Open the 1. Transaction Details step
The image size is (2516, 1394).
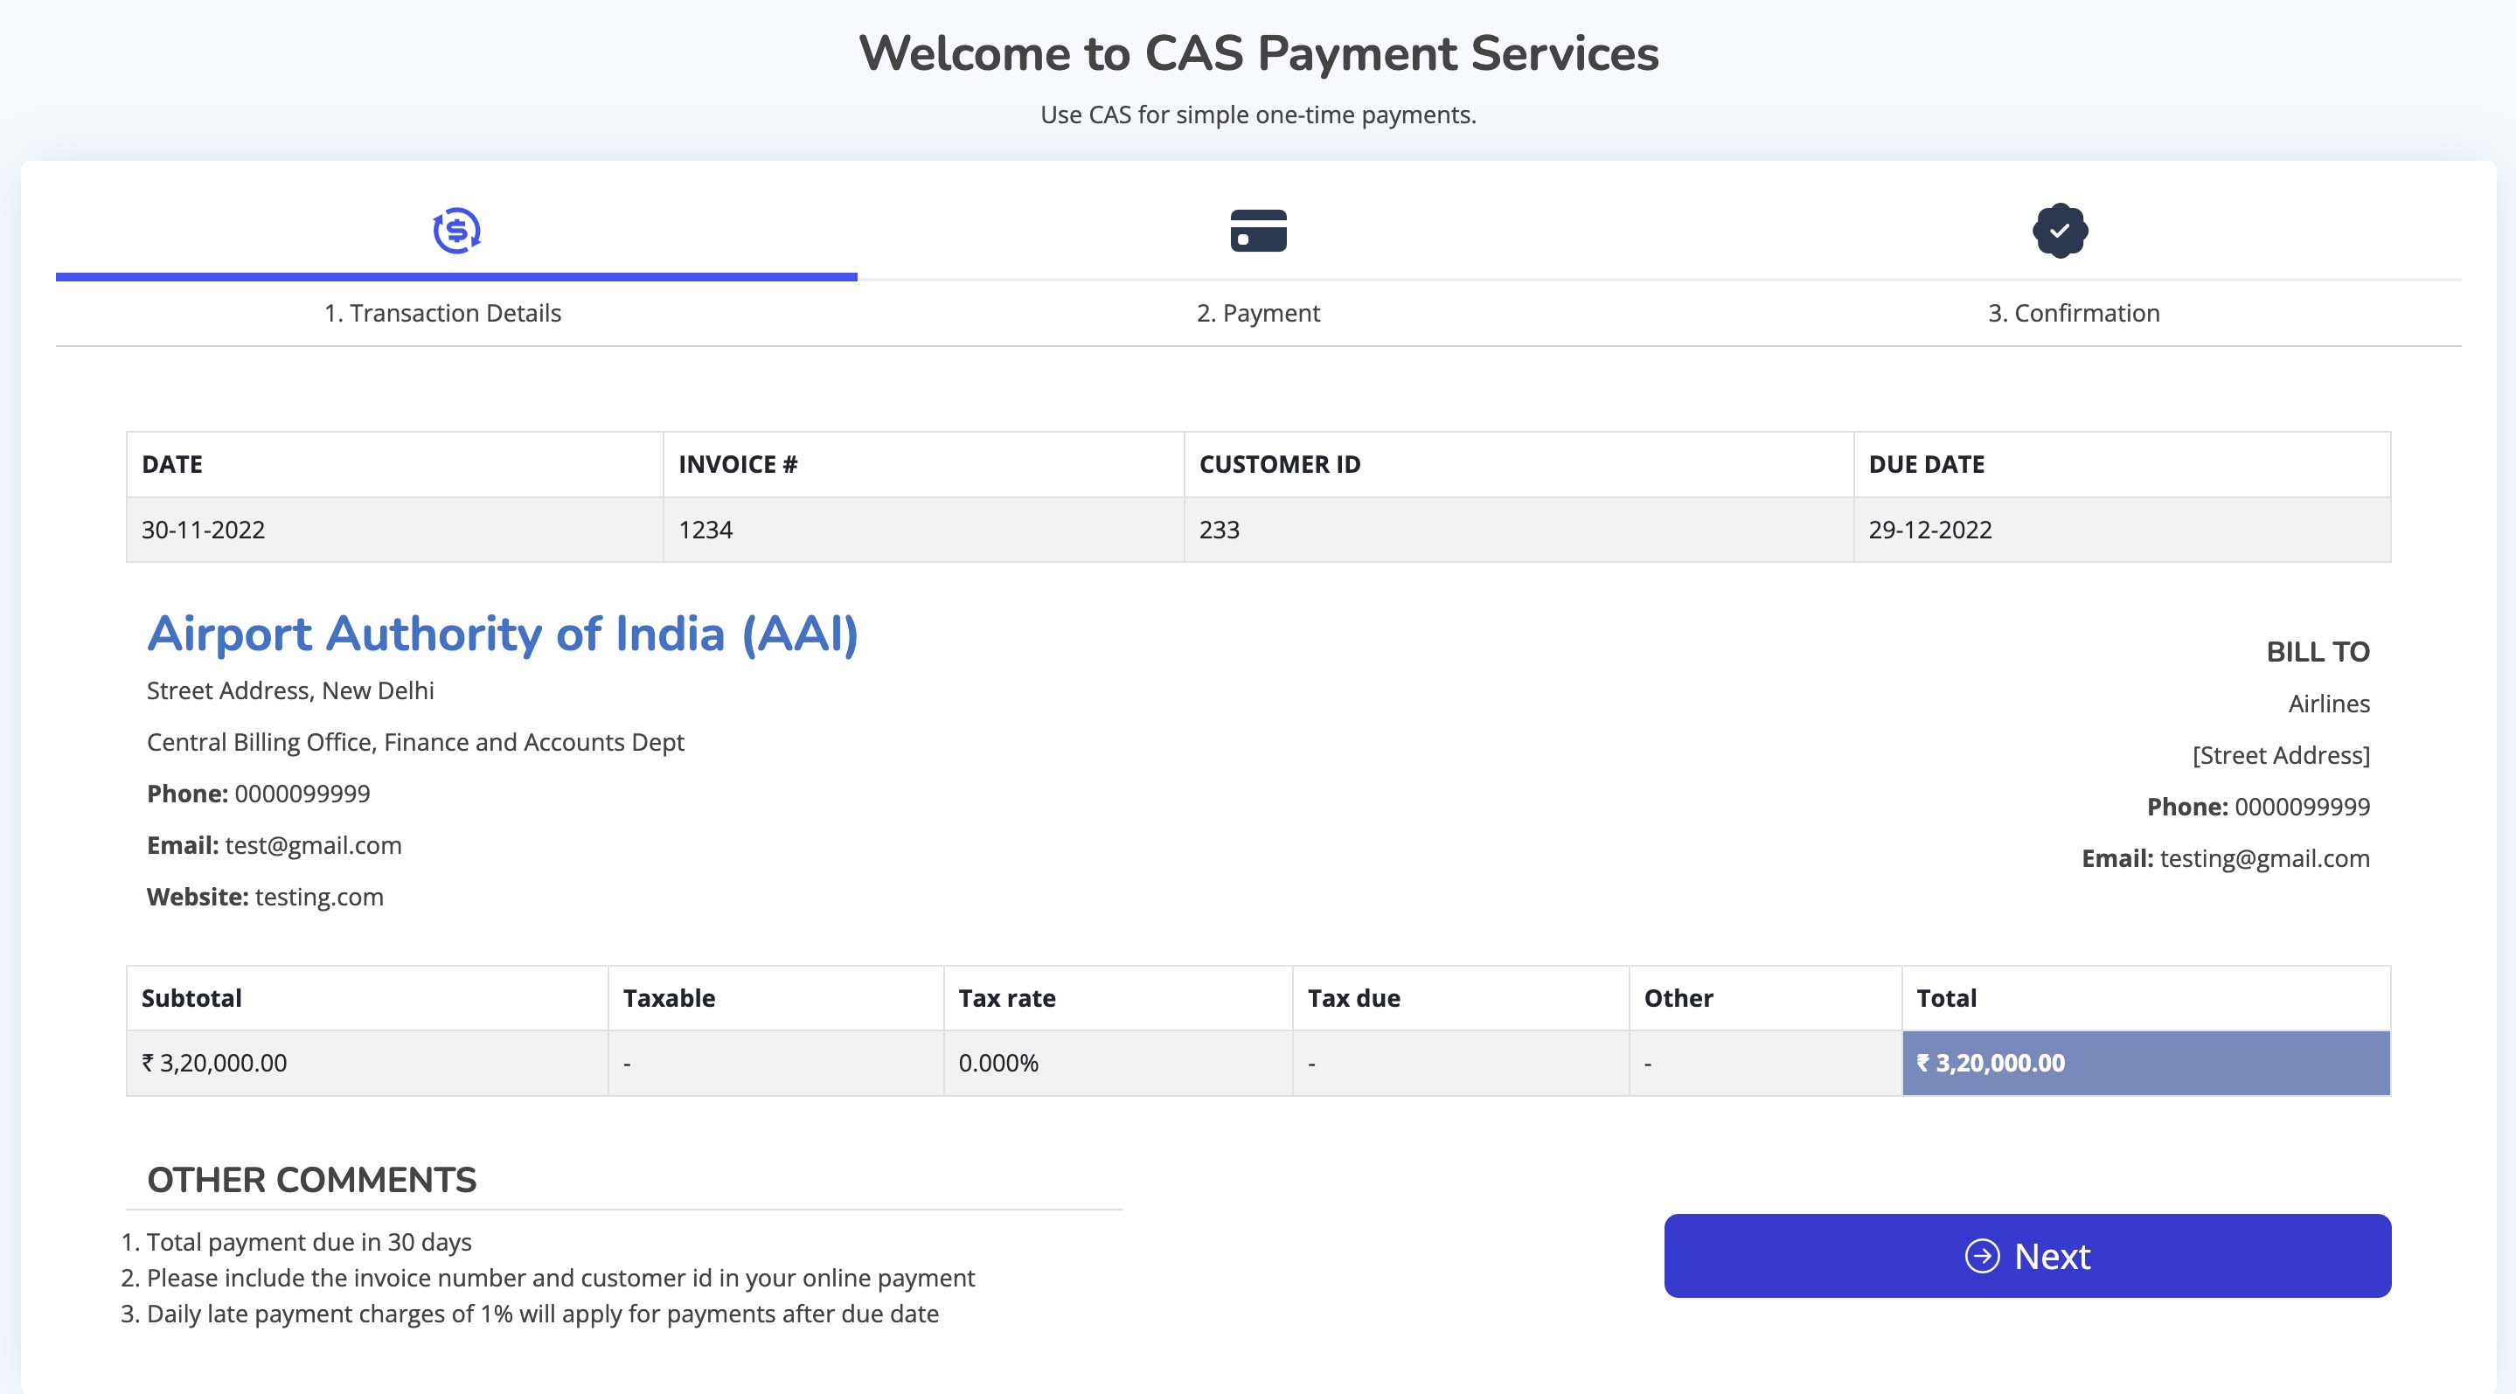[x=442, y=314]
